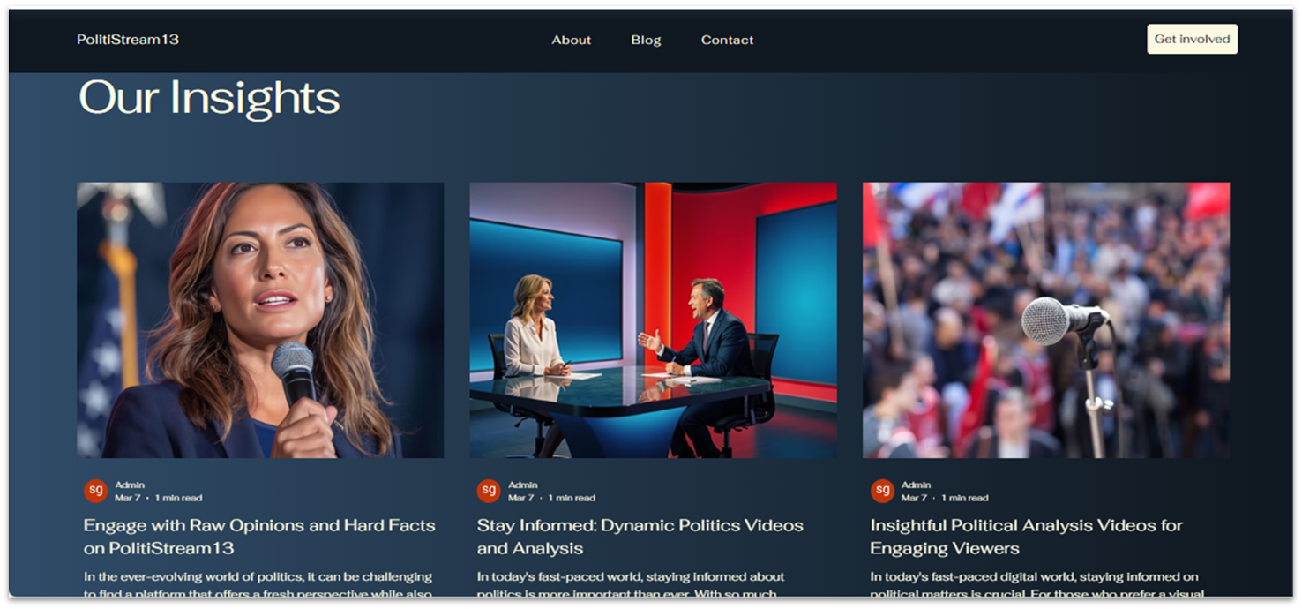Open the Blog menu item
Image resolution: width=1302 pixels, height=609 pixels.
[x=646, y=40]
